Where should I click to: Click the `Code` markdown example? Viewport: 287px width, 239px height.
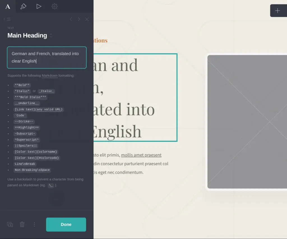pos(20,115)
